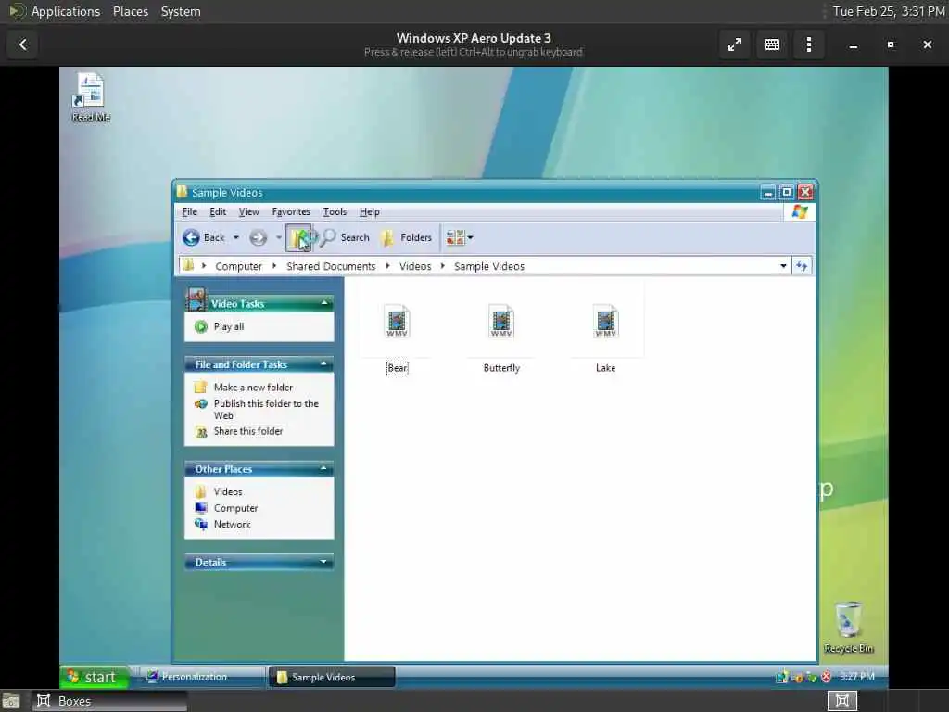This screenshot has width=949, height=712.
Task: Go to Videos in Other Places
Action: click(x=228, y=491)
